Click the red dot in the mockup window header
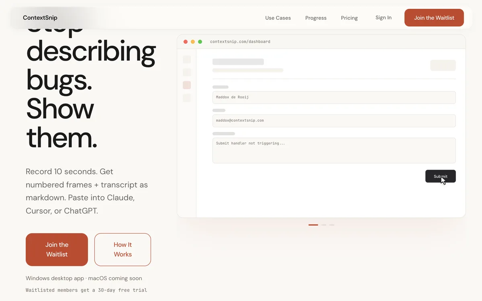 (x=186, y=42)
